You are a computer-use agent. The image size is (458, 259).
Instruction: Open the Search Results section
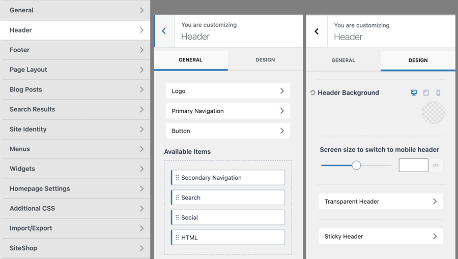click(x=76, y=109)
